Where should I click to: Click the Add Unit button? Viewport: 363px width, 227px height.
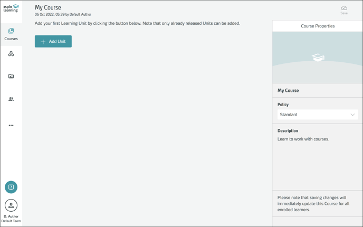(x=53, y=42)
